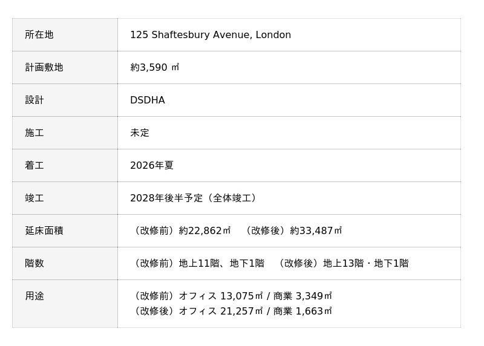This screenshot has height=346, width=484.
Task: Click the address 125 Shaftesbury Avenue, London
Action: (x=211, y=35)
